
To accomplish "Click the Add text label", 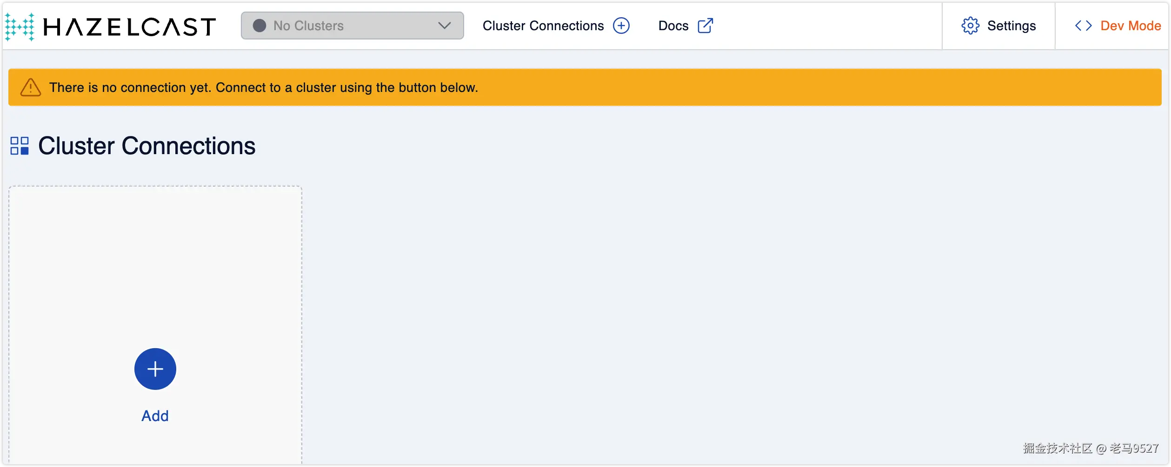I will (x=155, y=416).
